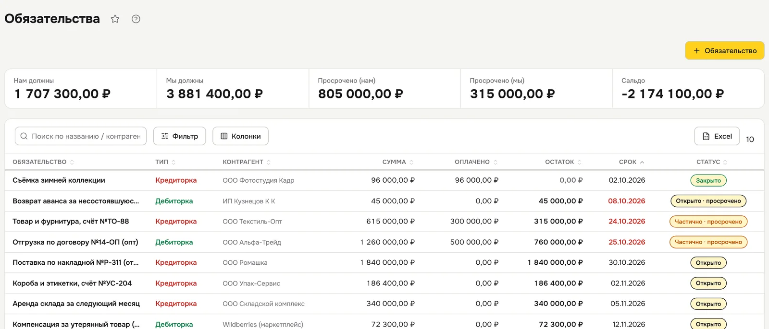Click the Открыто badge for ООО Упак-Сервис
The height and width of the screenshot is (329, 769).
[x=708, y=283]
